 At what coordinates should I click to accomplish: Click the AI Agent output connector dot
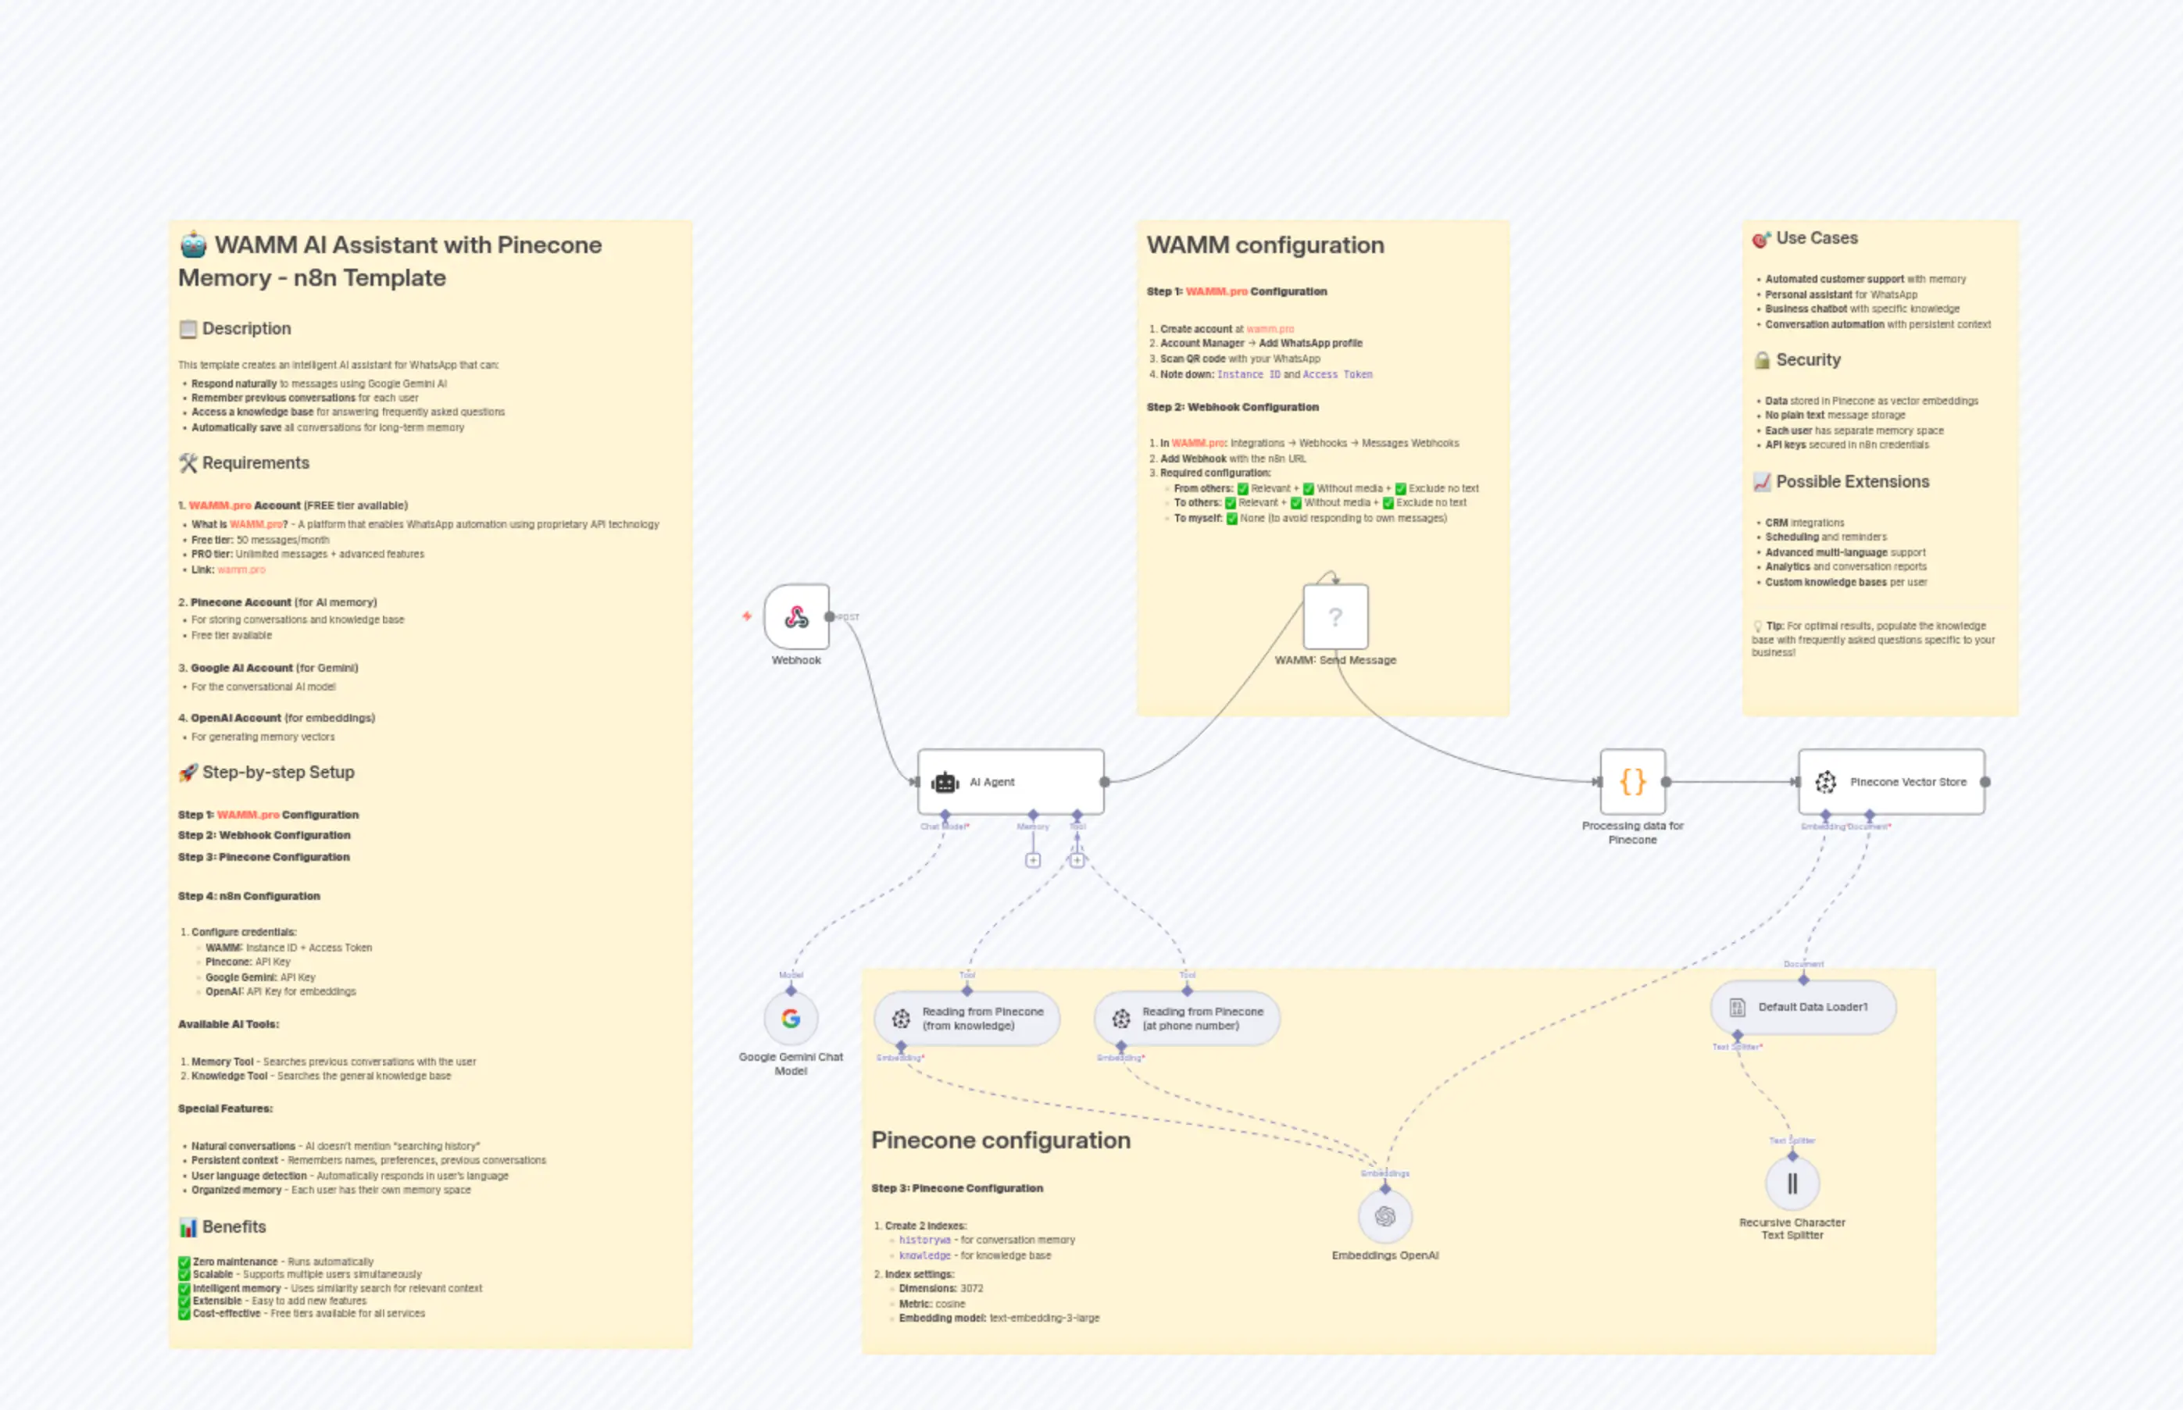click(x=1104, y=782)
